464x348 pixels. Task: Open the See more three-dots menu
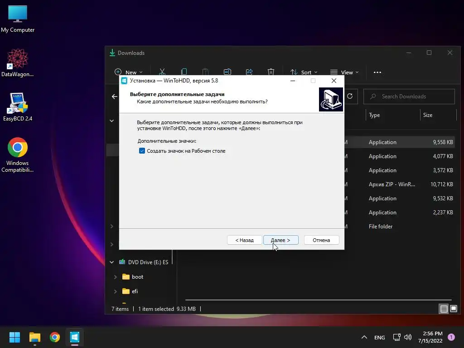click(377, 72)
